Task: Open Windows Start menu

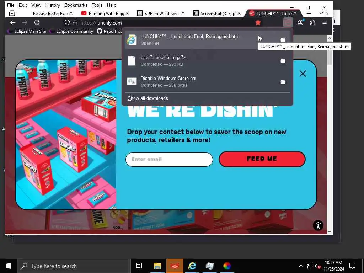Action: point(9,266)
